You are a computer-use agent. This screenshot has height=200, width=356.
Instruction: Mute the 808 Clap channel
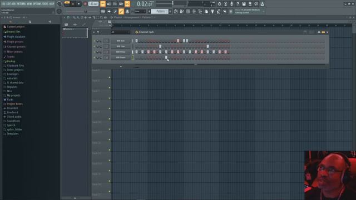click(x=95, y=47)
